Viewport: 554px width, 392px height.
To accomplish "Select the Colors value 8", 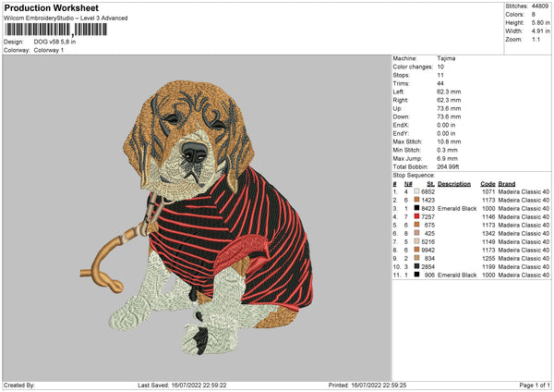I will [534, 15].
